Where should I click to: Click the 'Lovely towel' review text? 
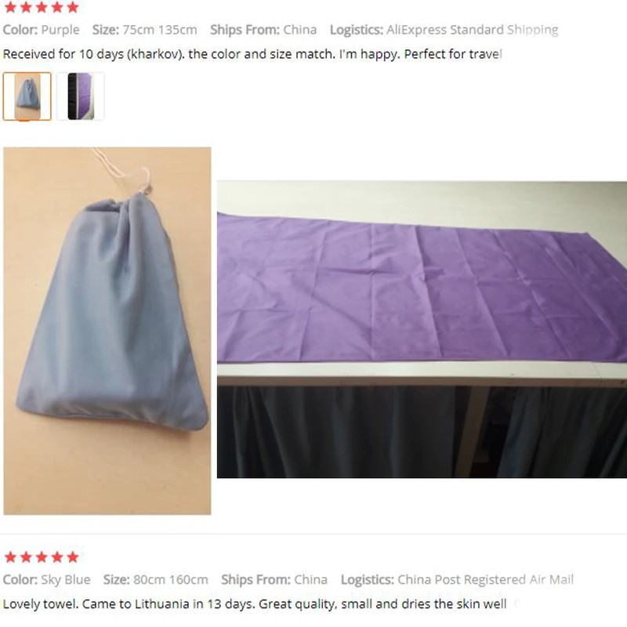pyautogui.click(x=254, y=603)
